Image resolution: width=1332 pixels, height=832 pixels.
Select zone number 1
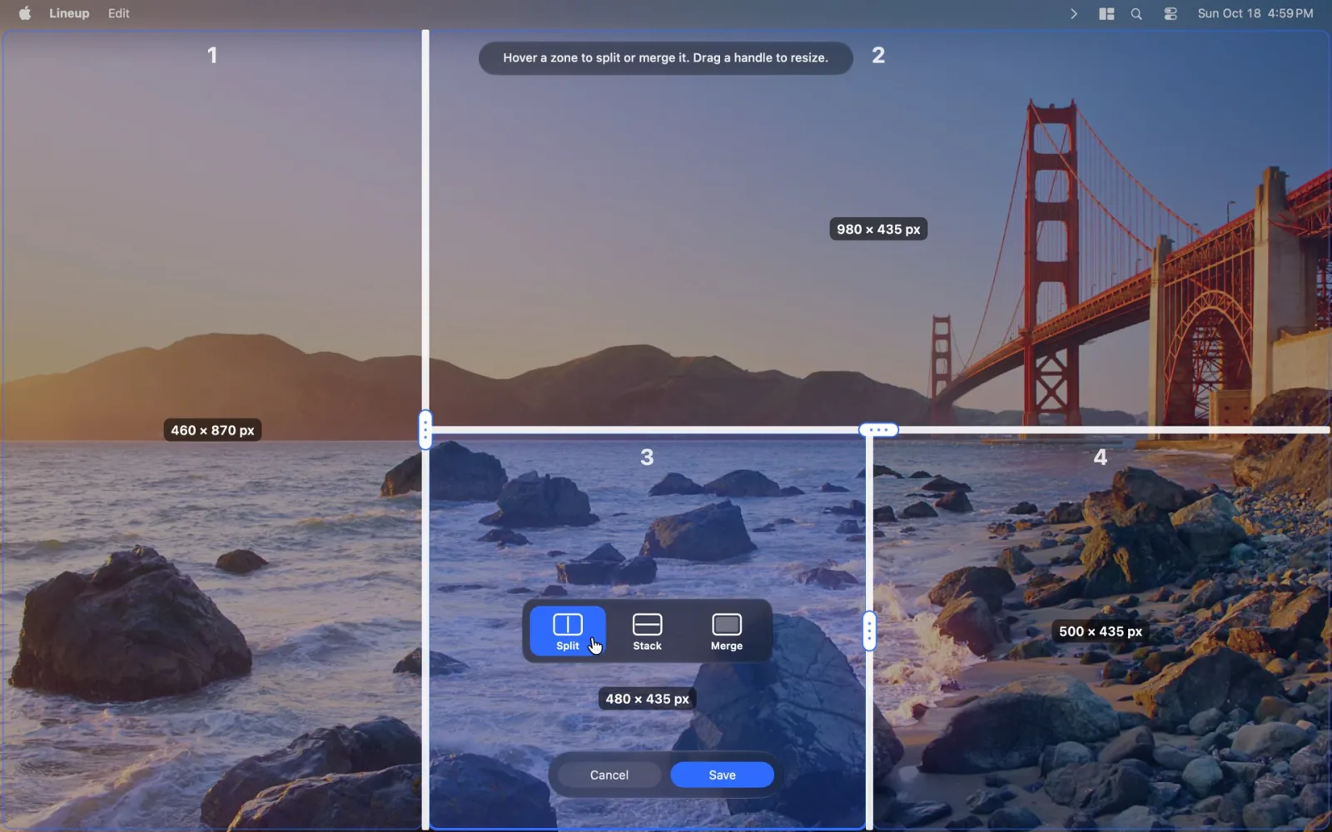click(x=212, y=55)
